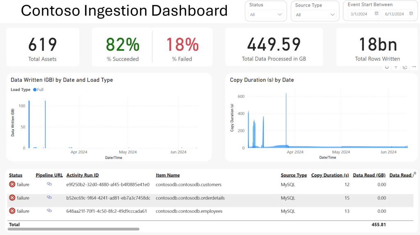Select the 449.59 Total Data Processed card
420x235 pixels.
274,47
